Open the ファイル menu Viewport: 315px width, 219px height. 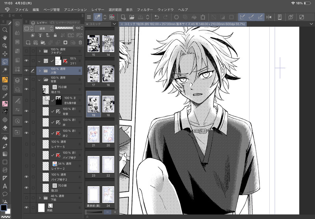click(22, 9)
